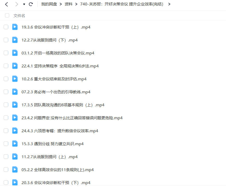Check the box for 20.3.6 会议冲突诊断和干预（下）

(6, 182)
